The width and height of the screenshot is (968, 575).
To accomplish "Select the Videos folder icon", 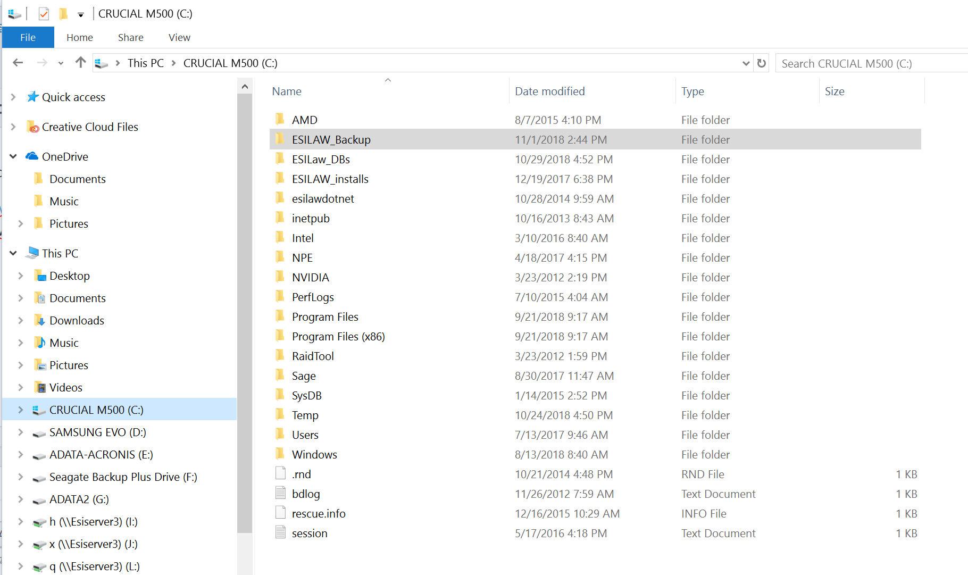I will pyautogui.click(x=40, y=387).
